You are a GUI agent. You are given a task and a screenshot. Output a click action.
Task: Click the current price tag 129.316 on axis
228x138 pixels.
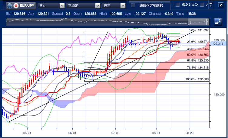pos(218,43)
